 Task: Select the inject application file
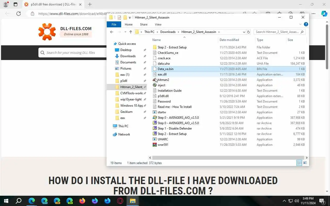coord(161,85)
